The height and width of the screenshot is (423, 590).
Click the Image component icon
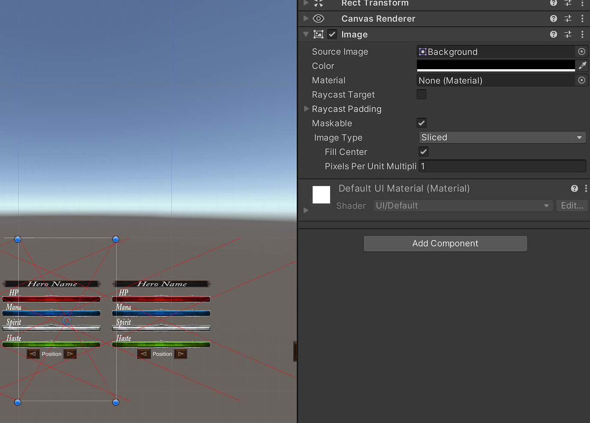(x=318, y=34)
